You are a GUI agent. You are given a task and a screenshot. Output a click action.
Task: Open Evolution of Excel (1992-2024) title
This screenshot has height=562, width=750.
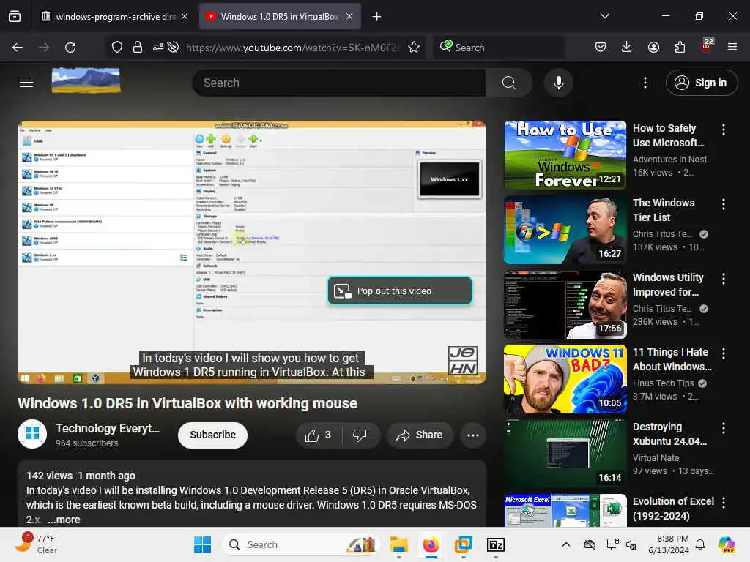click(x=673, y=509)
